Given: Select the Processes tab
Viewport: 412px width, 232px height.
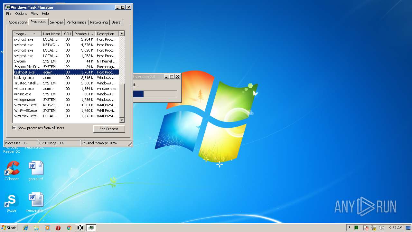Looking at the screenshot, I should tap(38, 22).
